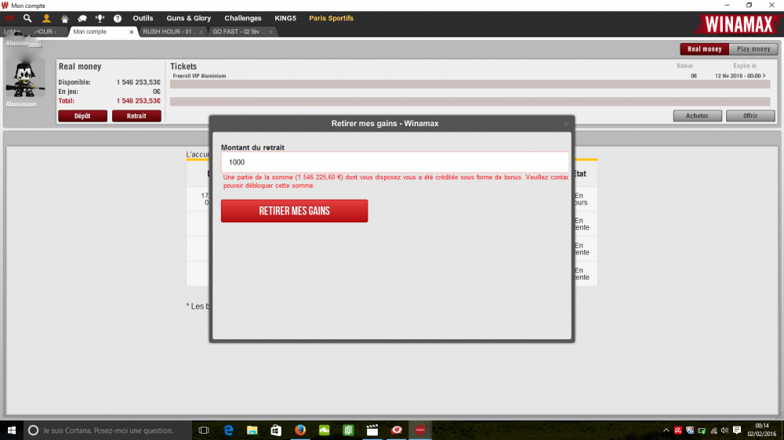The width and height of the screenshot is (784, 440).
Task: Click the Winamax logo
Action: 738,24
